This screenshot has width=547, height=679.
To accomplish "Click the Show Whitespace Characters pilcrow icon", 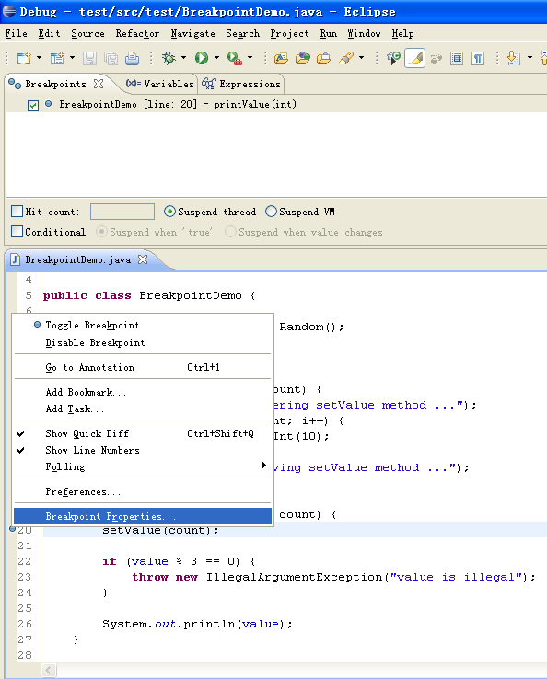I will coord(478,59).
